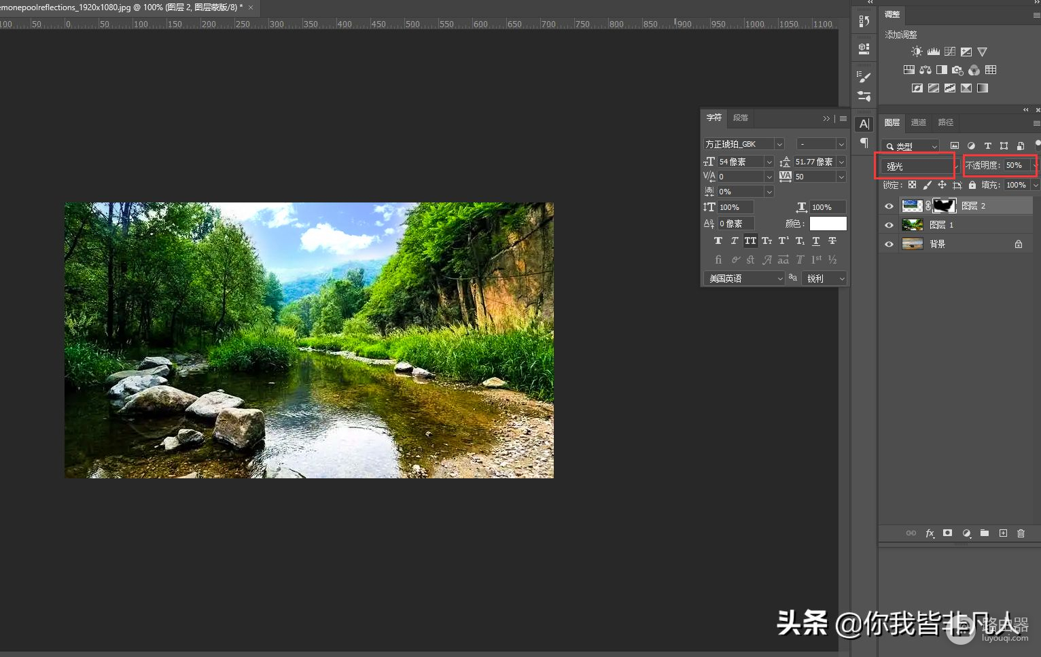Expand the 方正琥珀_GBK font dropdown

tap(779, 144)
